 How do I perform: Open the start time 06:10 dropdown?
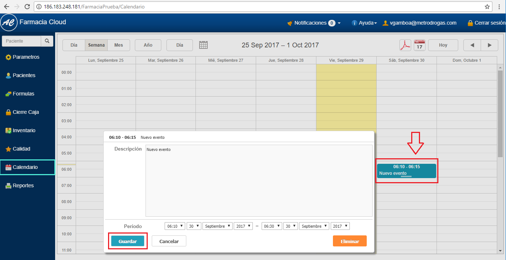coord(175,226)
